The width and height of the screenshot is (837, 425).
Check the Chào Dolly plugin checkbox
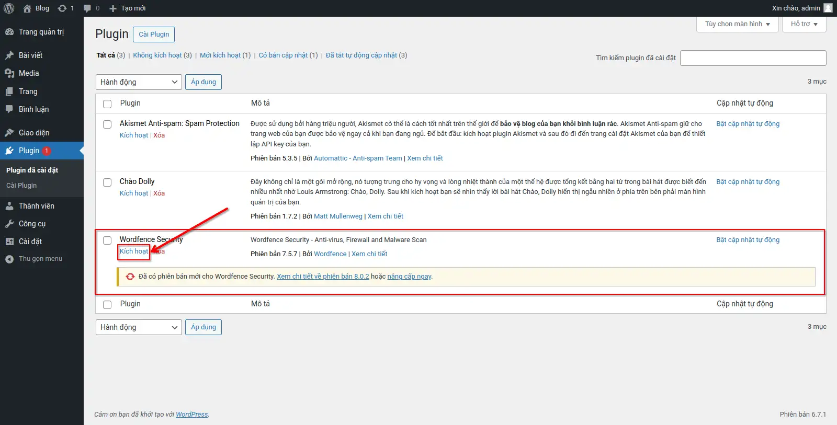pos(107,182)
